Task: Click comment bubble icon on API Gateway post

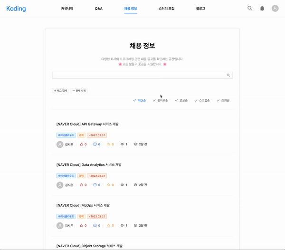Action: pos(95,144)
